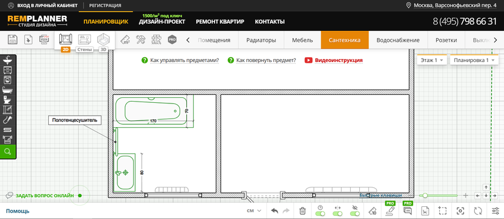This screenshot has width=504, height=219.
Task: Open the area calculation m² ruler icon
Action: coord(125,40)
